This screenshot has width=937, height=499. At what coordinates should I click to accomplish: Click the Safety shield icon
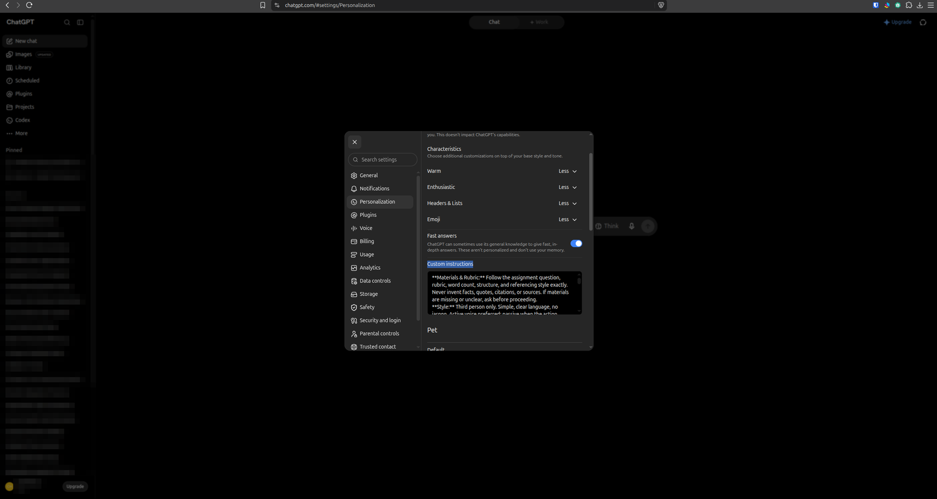click(354, 307)
